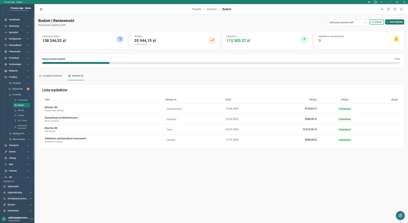Select the active Budżet menu item

[21, 105]
